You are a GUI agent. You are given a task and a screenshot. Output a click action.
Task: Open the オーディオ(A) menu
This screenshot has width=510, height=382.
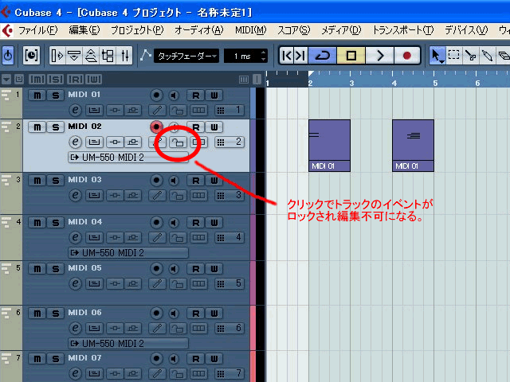click(x=198, y=30)
